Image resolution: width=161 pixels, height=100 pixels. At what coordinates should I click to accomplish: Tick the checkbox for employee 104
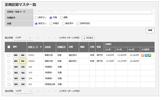tap(9, 79)
